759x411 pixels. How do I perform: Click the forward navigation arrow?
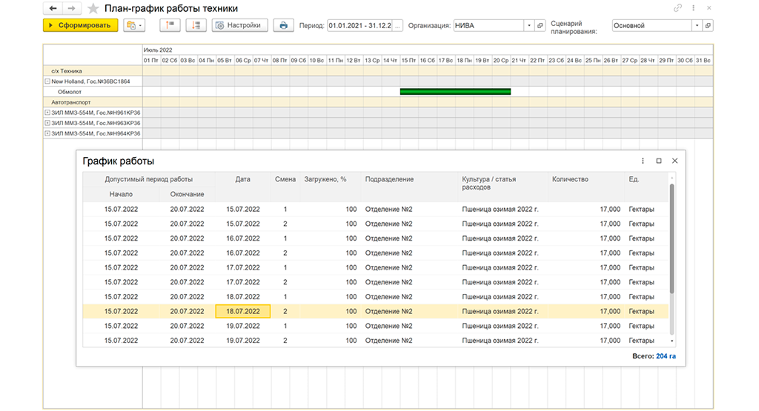pyautogui.click(x=71, y=8)
